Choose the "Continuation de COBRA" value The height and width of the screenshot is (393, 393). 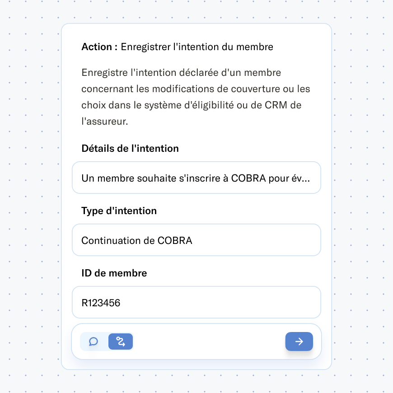point(137,241)
